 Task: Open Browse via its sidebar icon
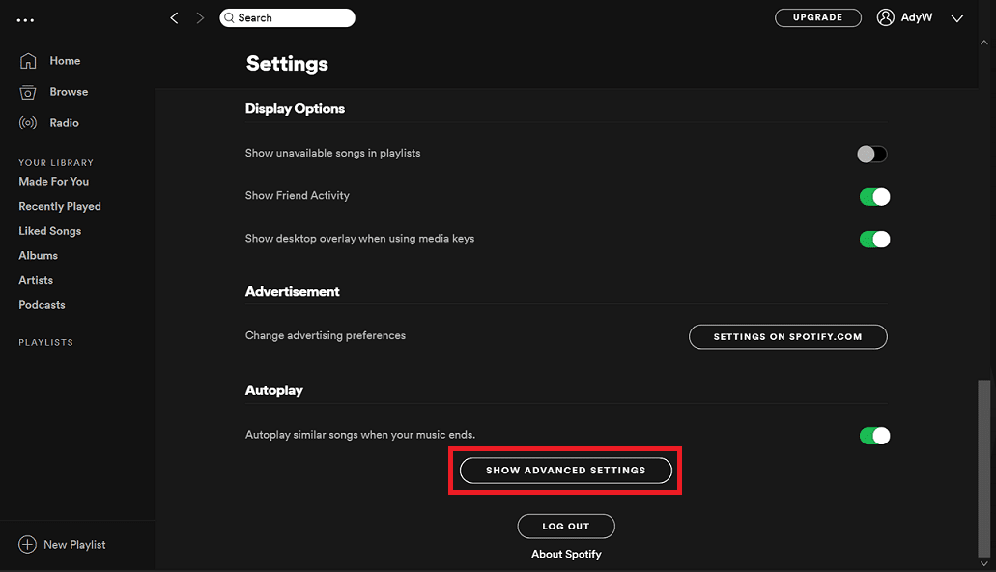(x=28, y=92)
